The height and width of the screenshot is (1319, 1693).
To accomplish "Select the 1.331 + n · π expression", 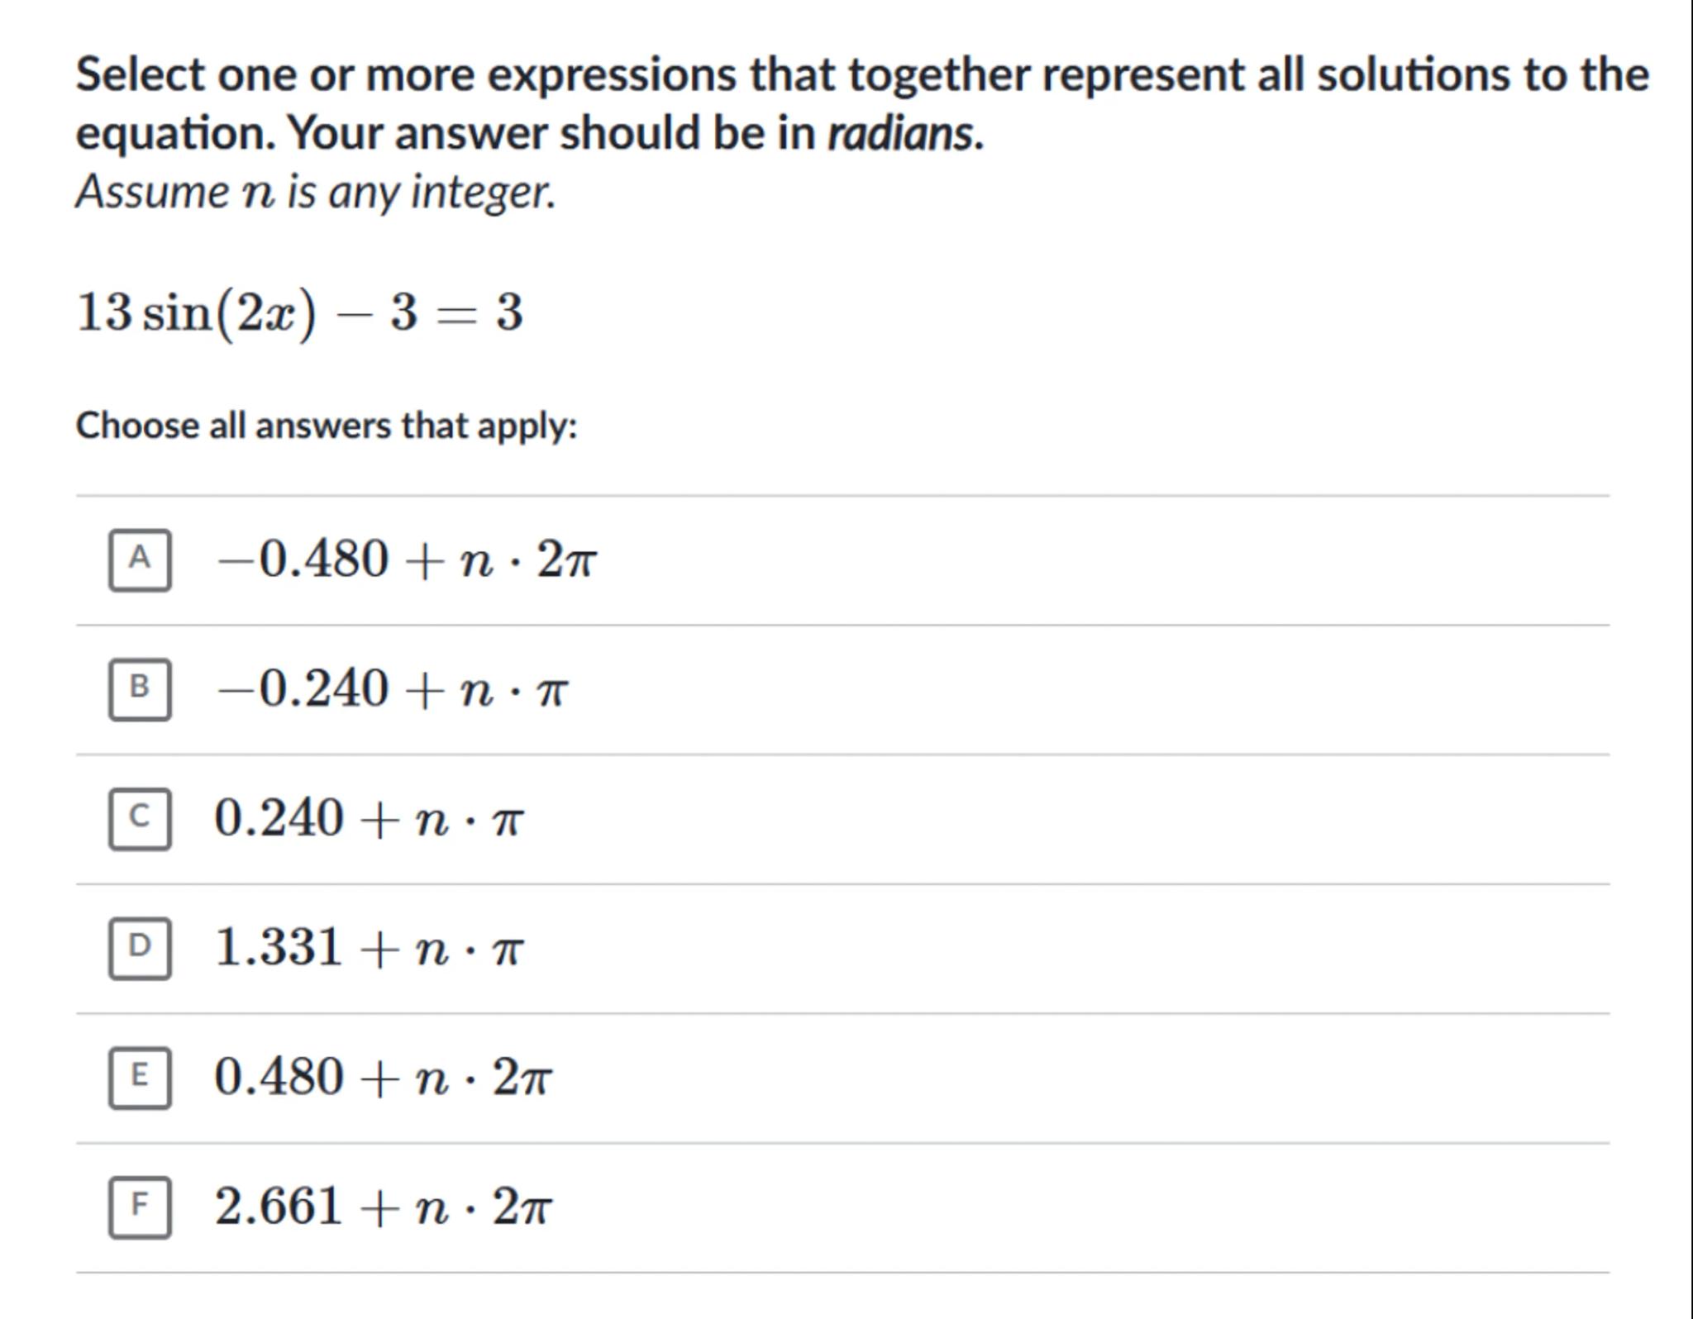I will (x=369, y=948).
